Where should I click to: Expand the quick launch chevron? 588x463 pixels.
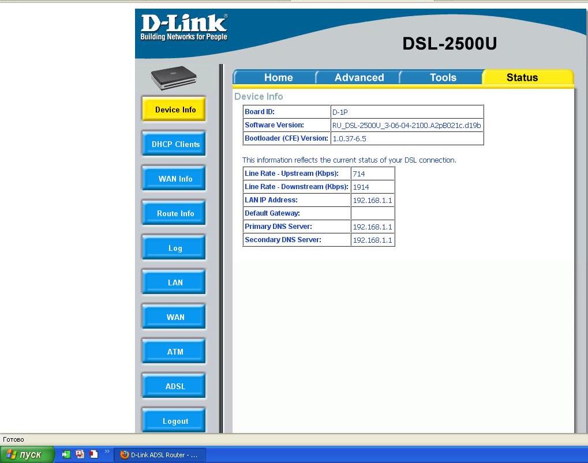coord(107,451)
